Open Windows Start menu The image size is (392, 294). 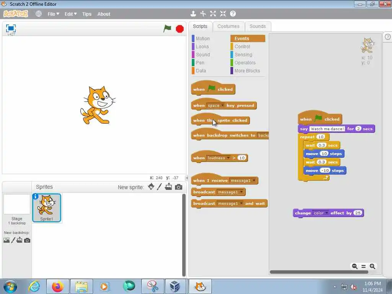point(10,286)
